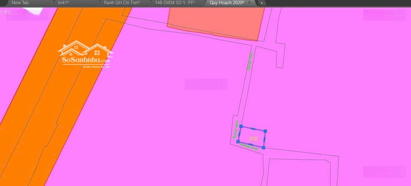The height and width of the screenshot is (186, 411).
Task: Click the 318 parcel number label
Action: click(x=253, y=138)
